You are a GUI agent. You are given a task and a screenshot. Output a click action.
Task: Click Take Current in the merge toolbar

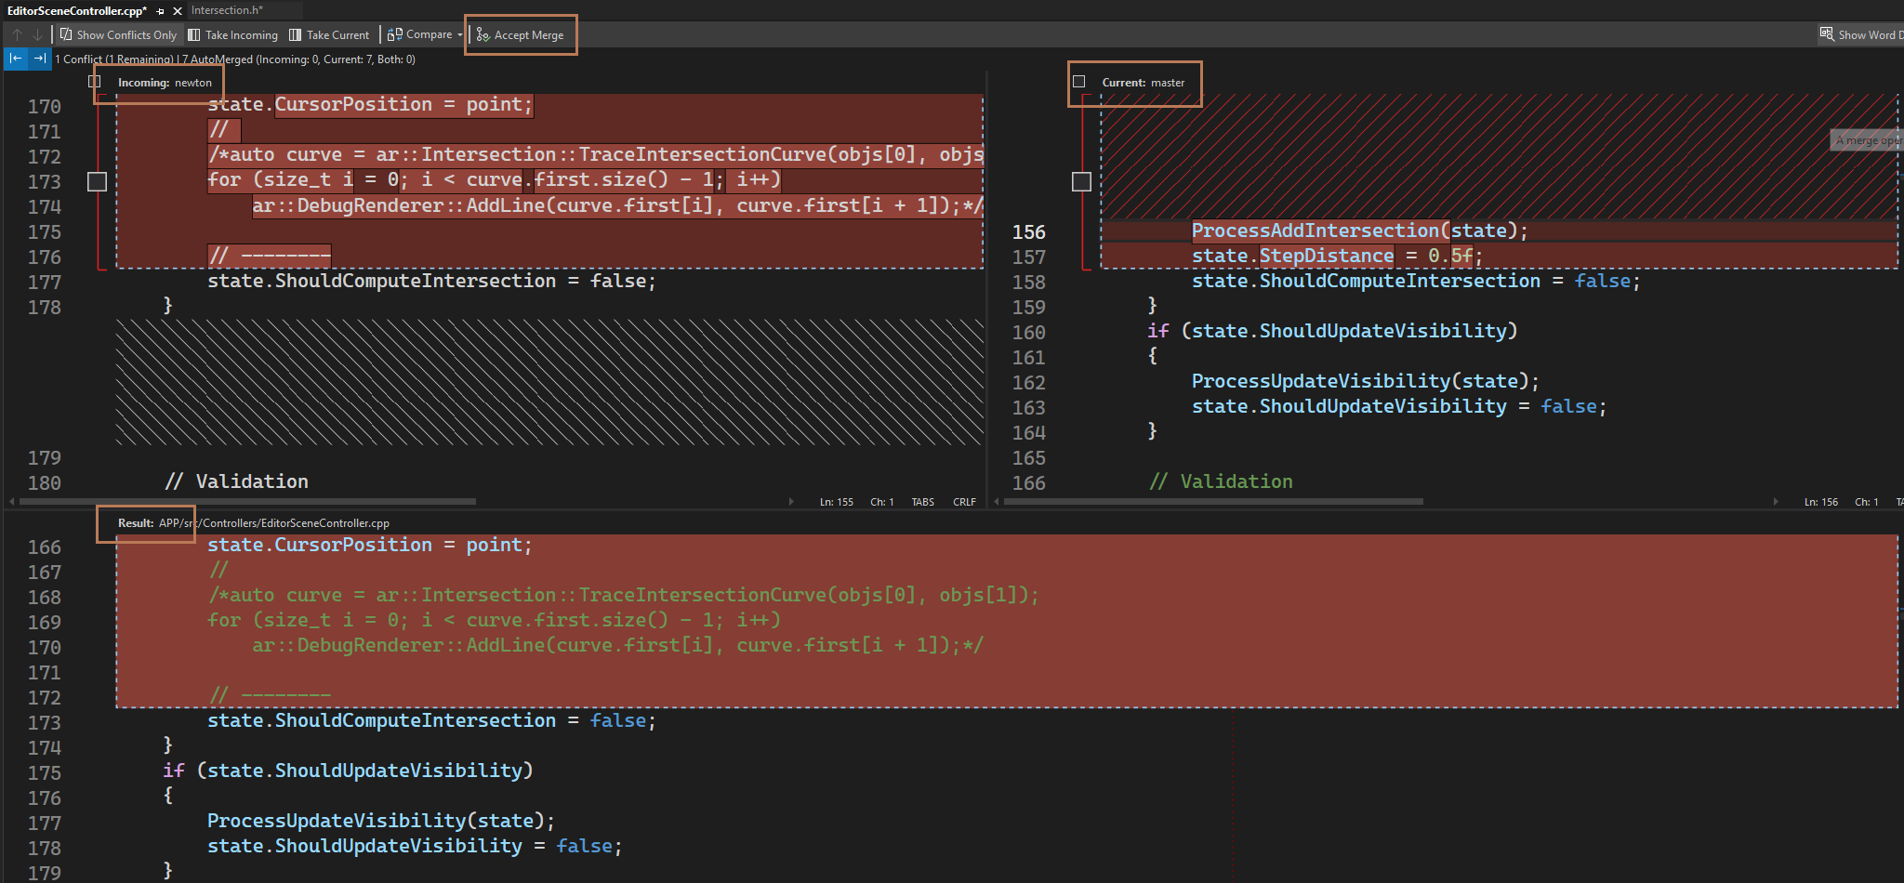329,34
